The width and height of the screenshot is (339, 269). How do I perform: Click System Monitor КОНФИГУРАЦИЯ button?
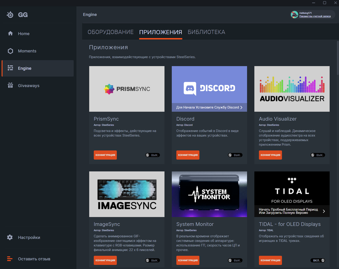[188, 260]
